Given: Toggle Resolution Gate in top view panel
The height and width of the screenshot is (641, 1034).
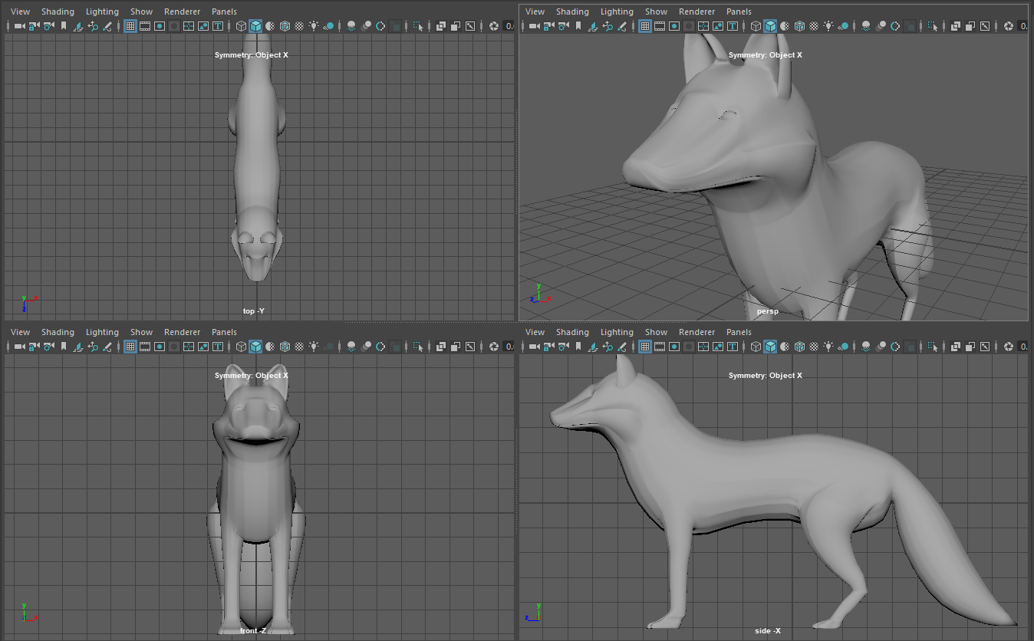Looking at the screenshot, I should [160, 26].
